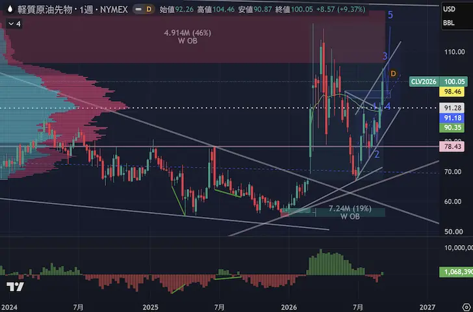Click the orange D badge in the title
This screenshot has width=473, height=312.
point(149,9)
